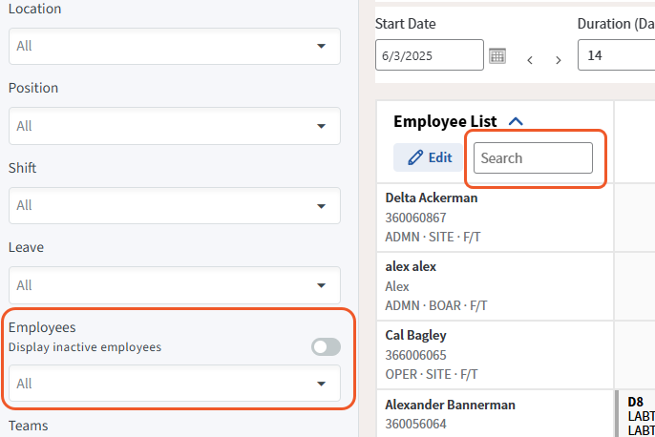Open the Leave filter dropdown

pos(175,284)
